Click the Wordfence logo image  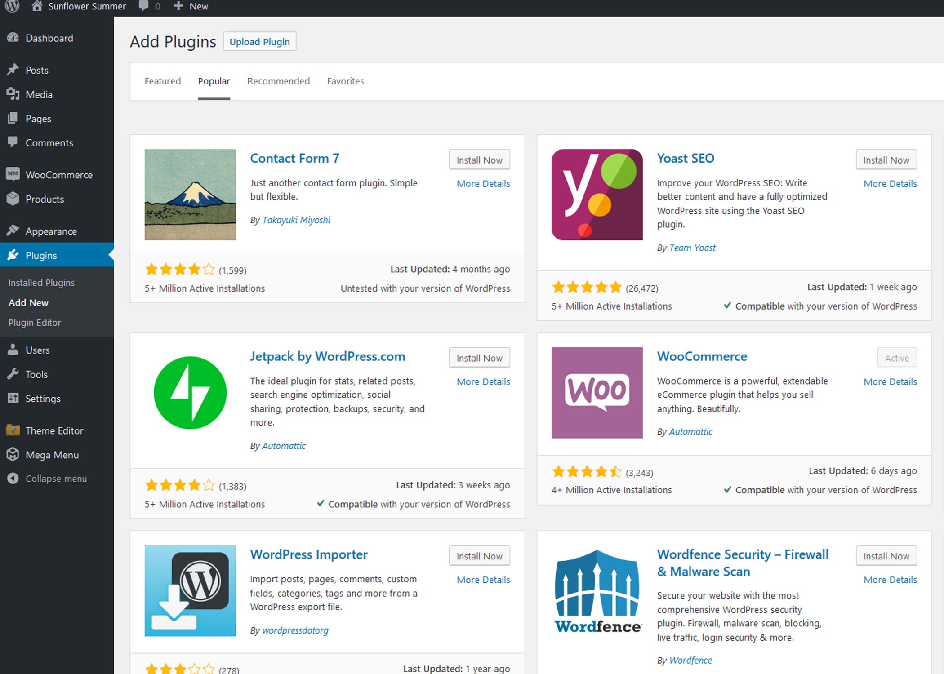[597, 591]
